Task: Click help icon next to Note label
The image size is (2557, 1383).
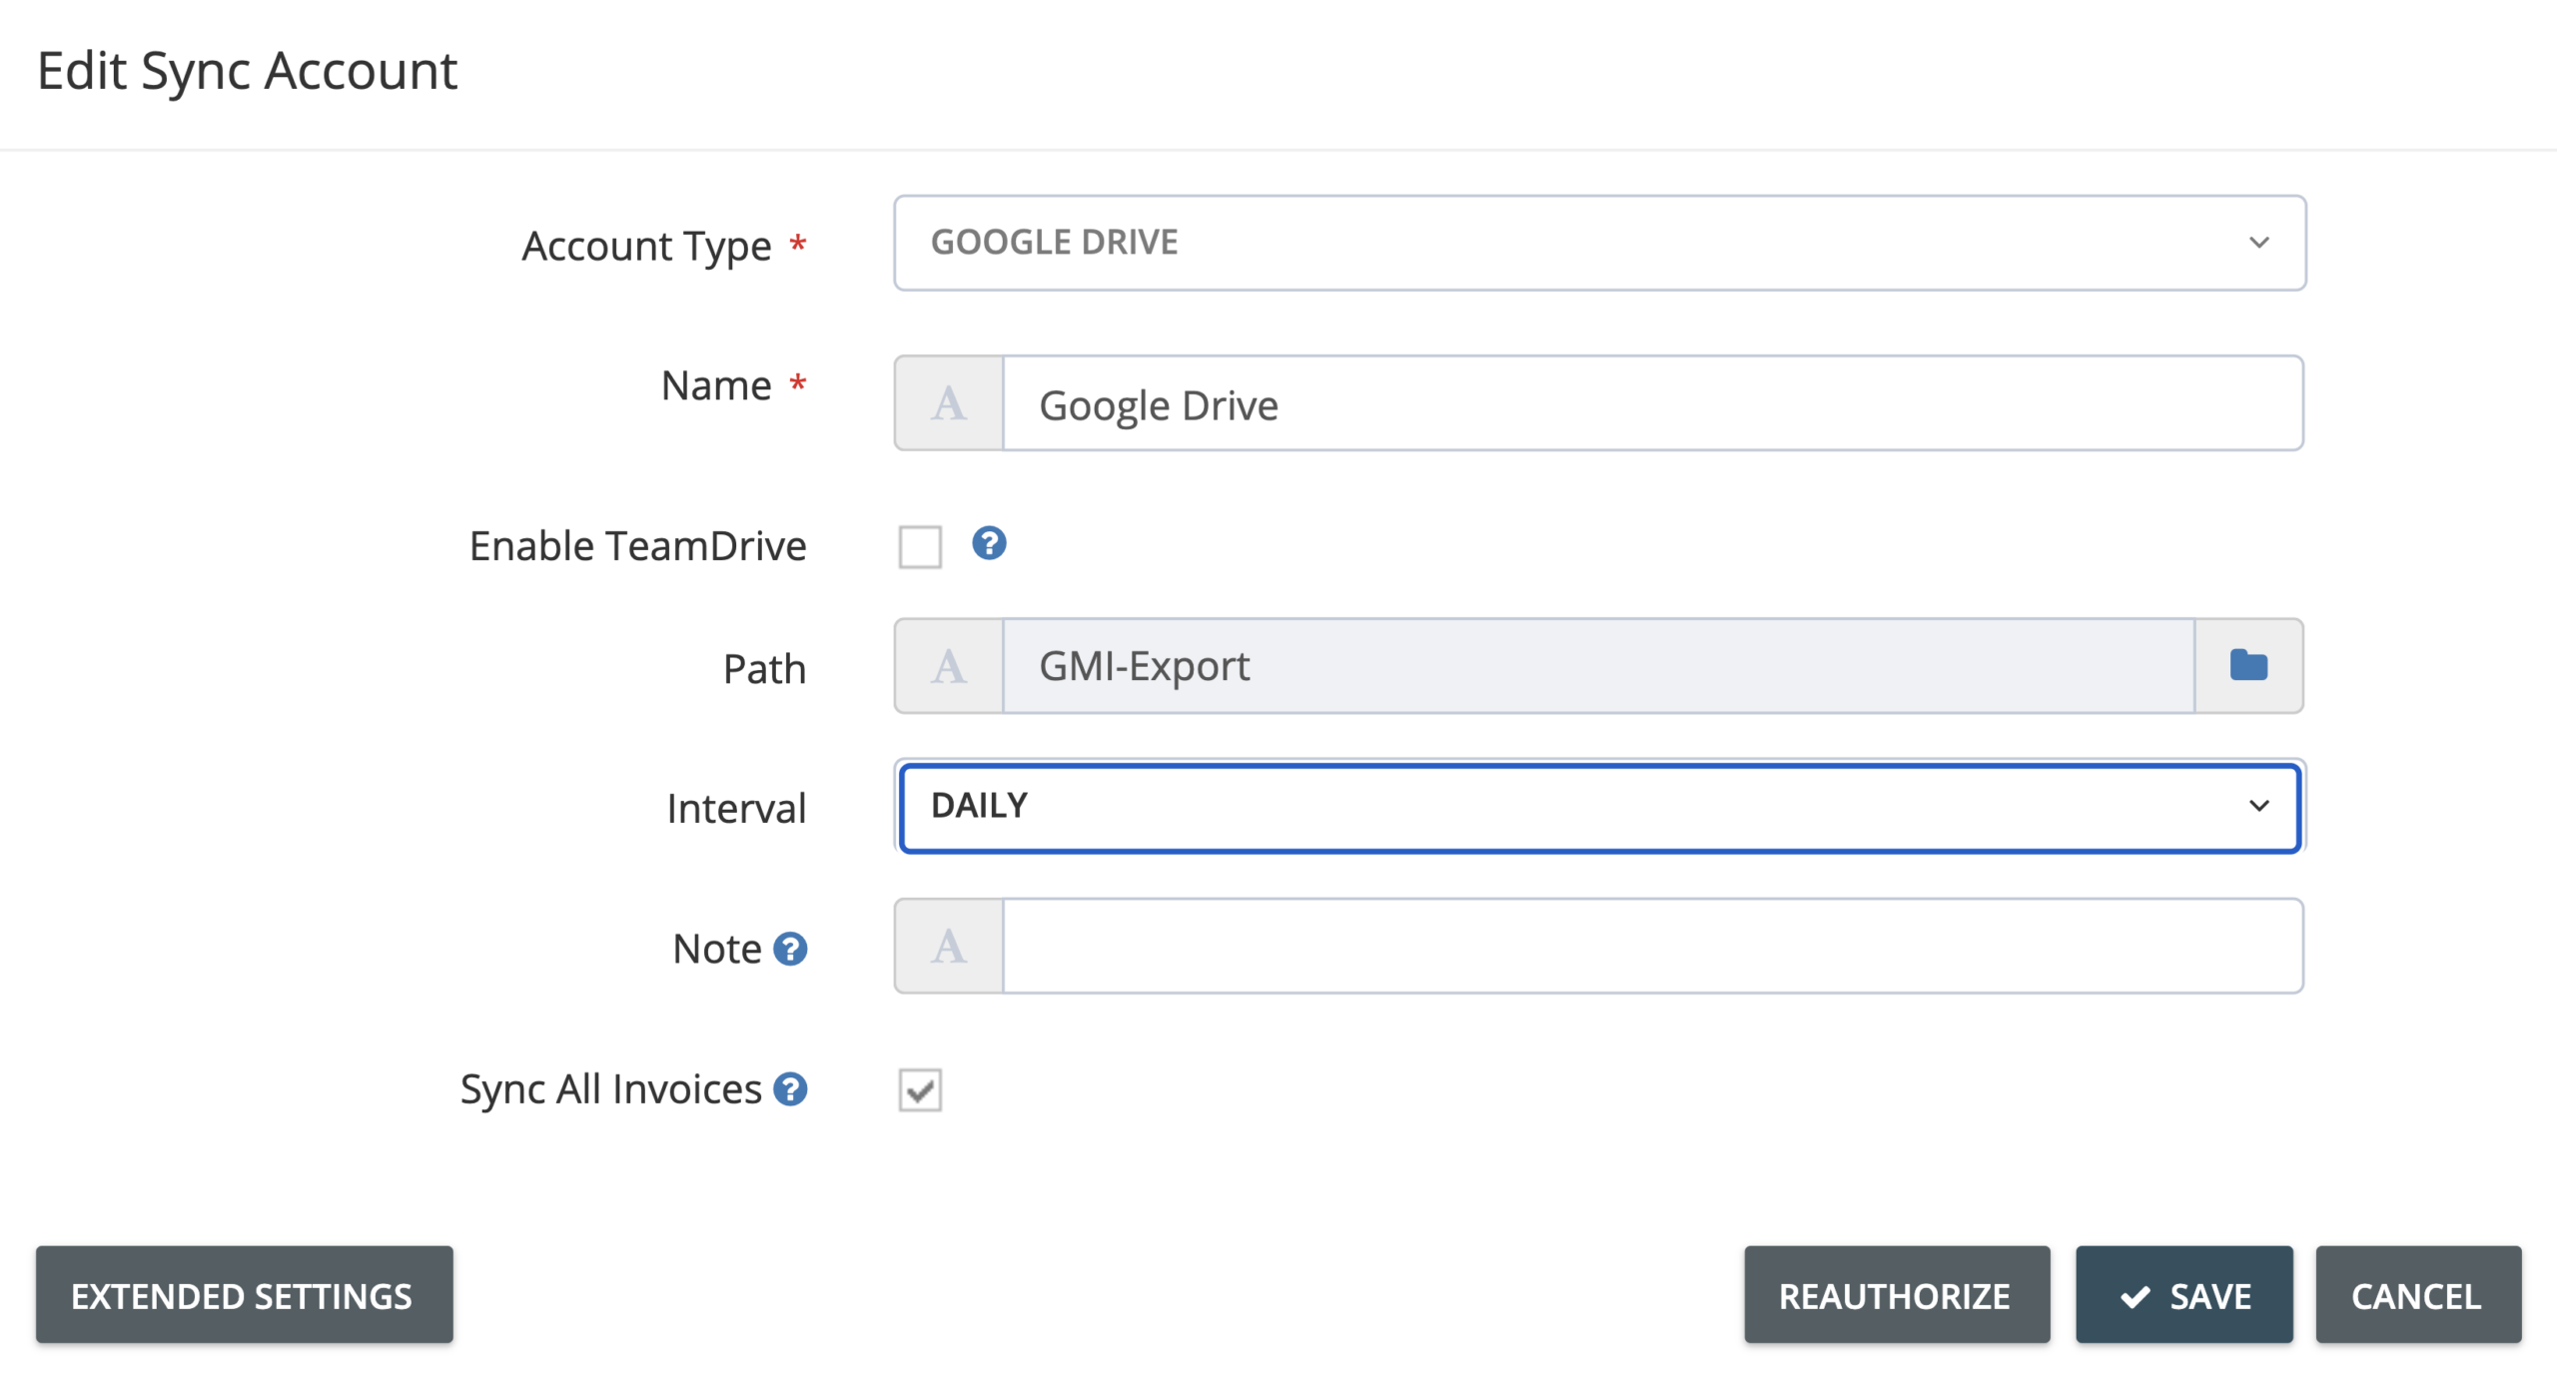Action: pos(790,949)
